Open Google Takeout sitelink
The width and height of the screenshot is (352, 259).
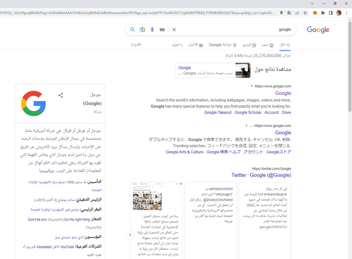tap(217, 112)
